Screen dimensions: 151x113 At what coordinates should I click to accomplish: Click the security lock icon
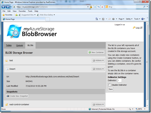[x=91, y=7]
